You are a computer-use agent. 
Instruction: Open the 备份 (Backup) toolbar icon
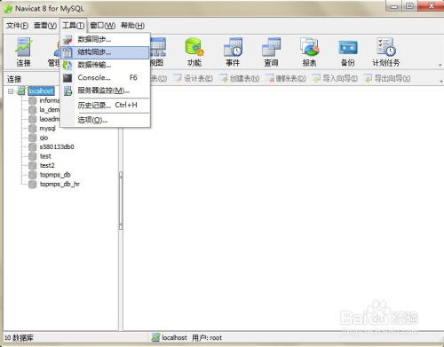point(348,52)
